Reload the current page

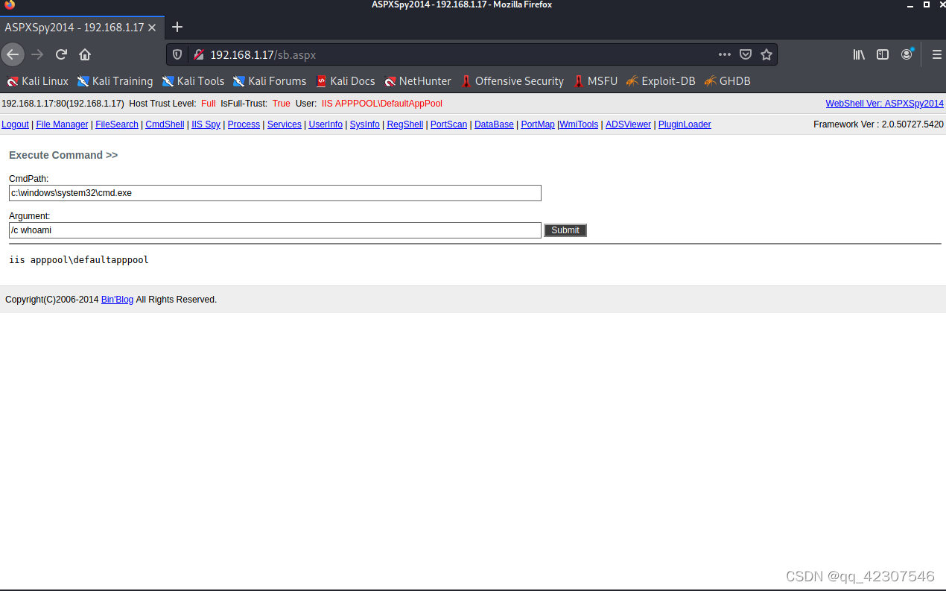point(61,54)
